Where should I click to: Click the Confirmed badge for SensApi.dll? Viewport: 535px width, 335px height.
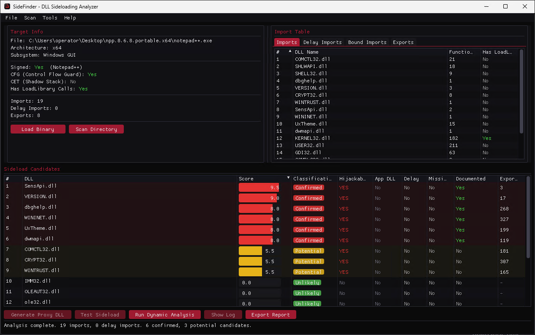click(308, 188)
